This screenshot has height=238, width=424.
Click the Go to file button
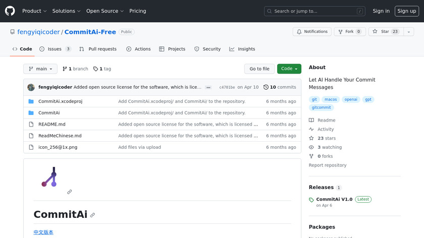coord(259,69)
